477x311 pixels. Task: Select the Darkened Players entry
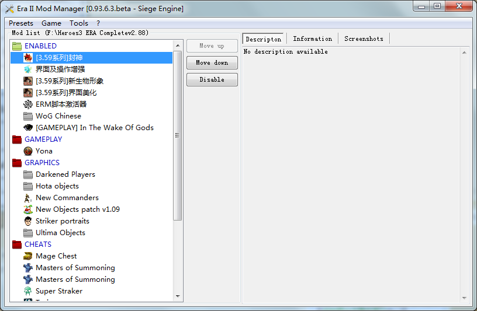[65, 174]
